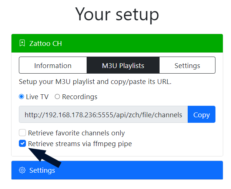Click the bookmark star icon beside Zattoo CH
Screen dimensions: 231x189
point(22,43)
